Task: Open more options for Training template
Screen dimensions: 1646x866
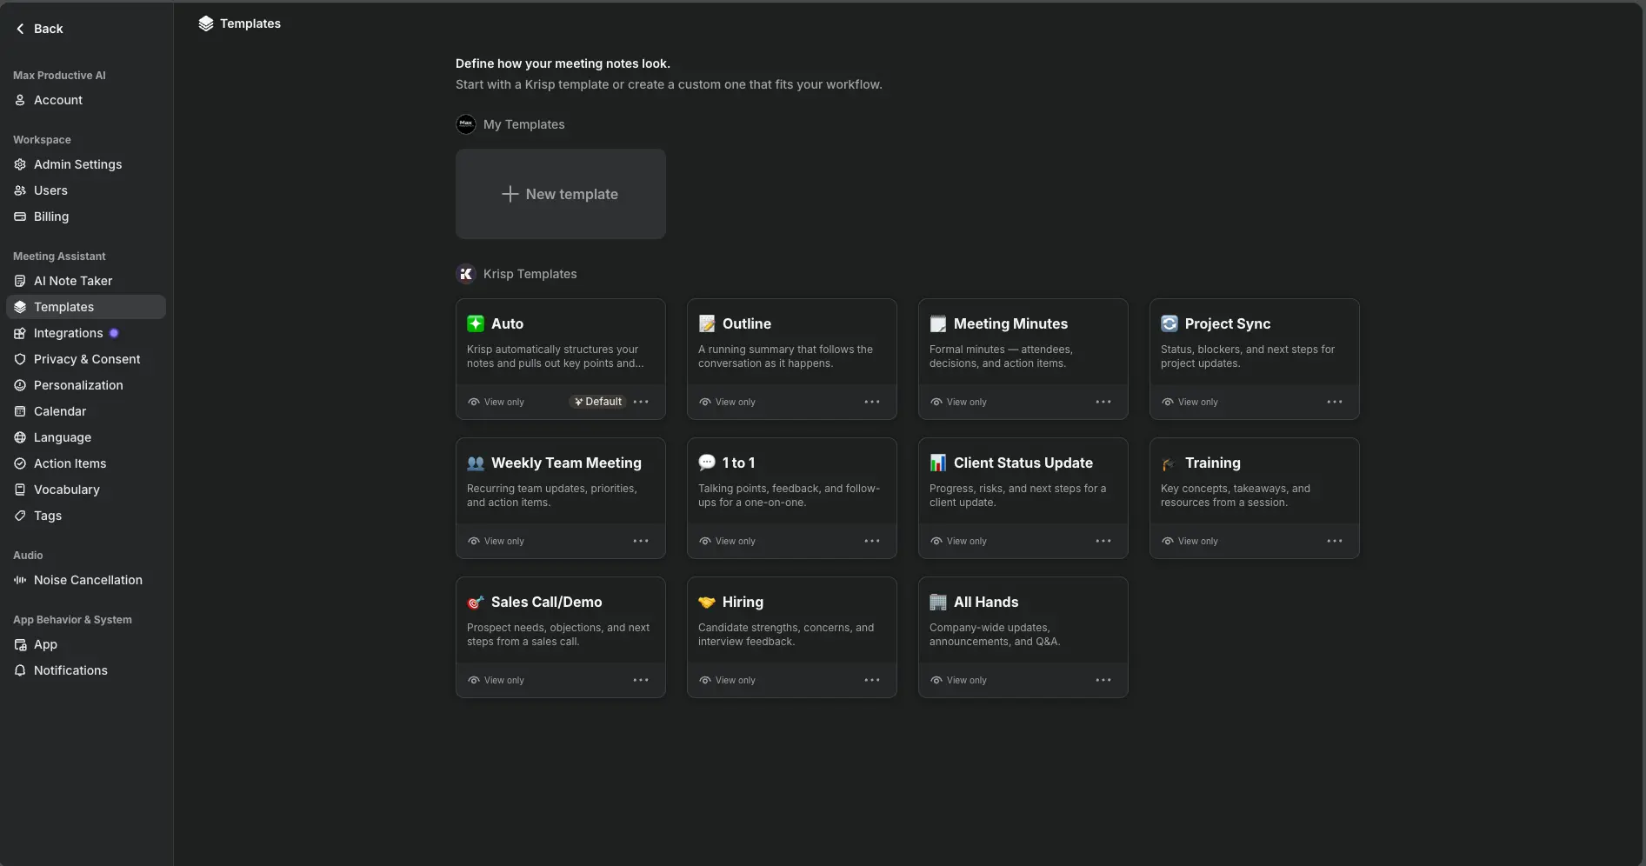Action: [1335, 541]
